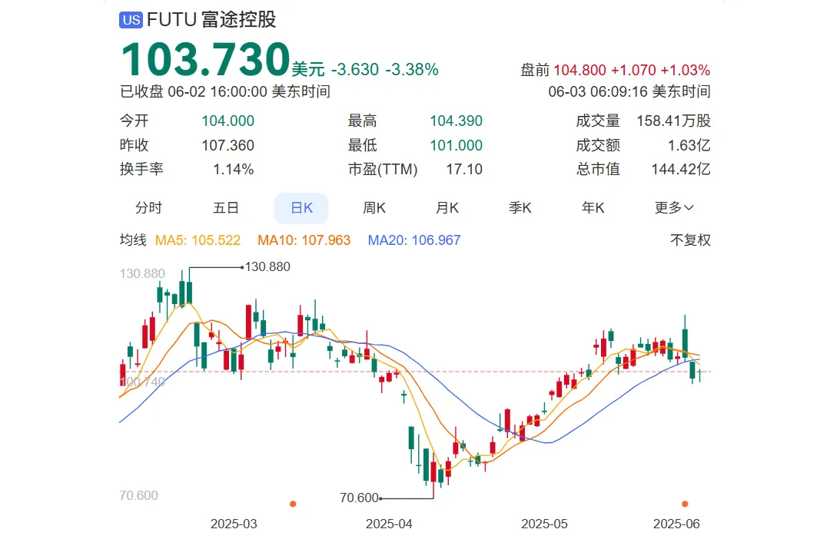Open the 月K chart tab
The height and width of the screenshot is (539, 830).
447,208
